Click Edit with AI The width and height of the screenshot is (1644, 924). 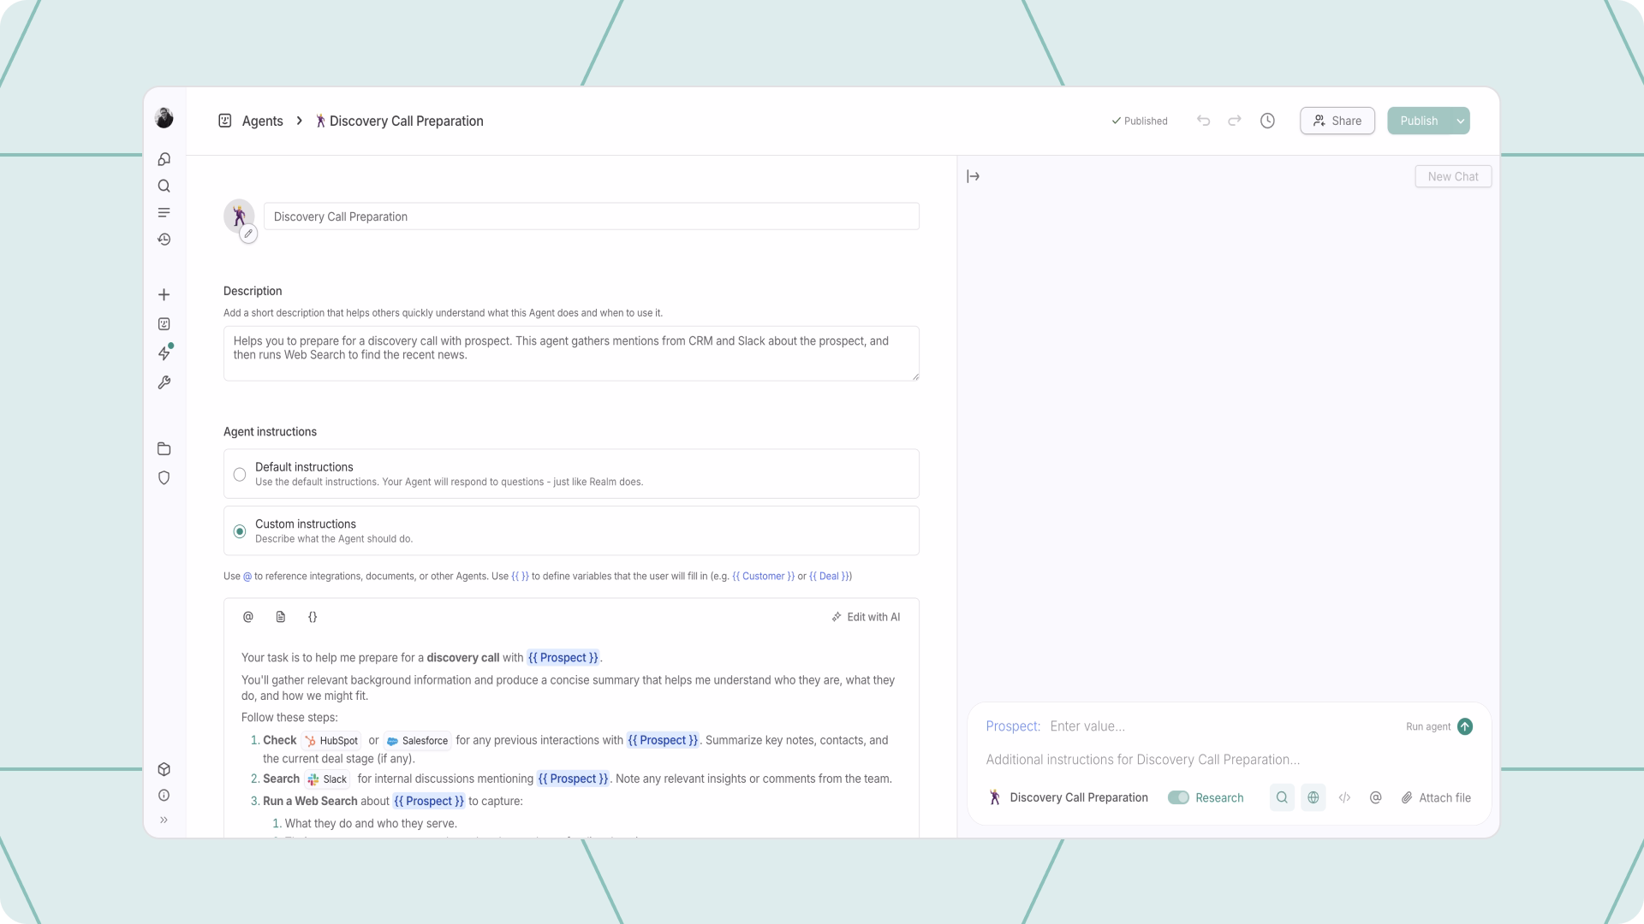[x=866, y=617]
